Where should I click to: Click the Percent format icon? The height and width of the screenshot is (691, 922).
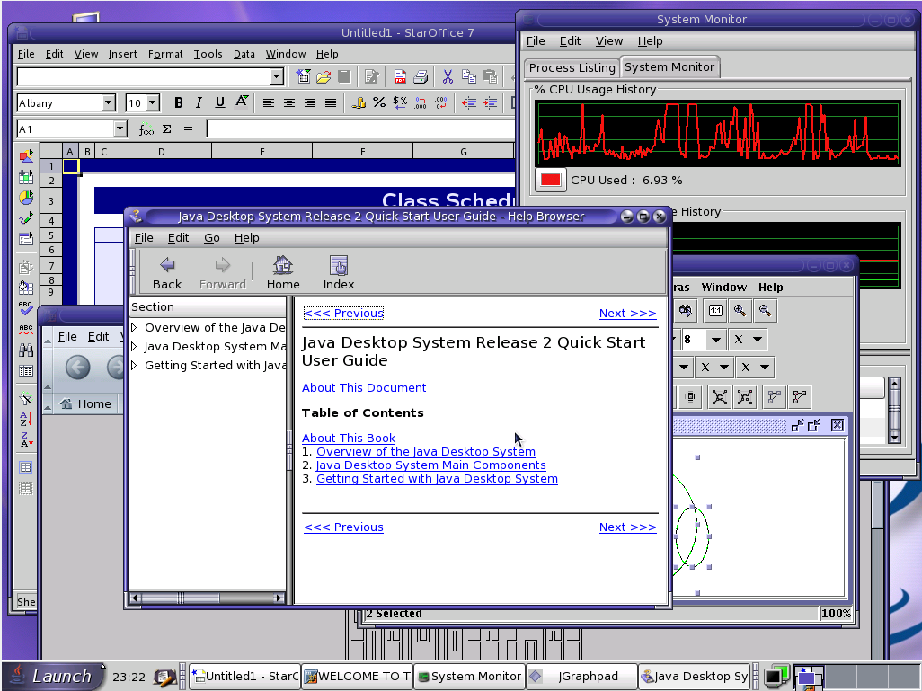[379, 103]
